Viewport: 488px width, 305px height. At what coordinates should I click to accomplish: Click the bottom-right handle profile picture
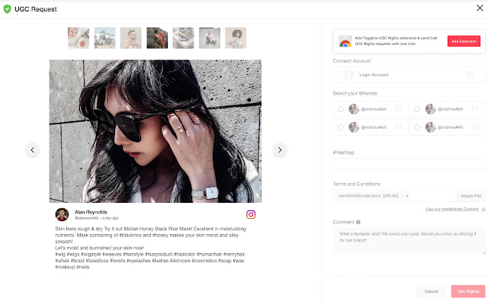[430, 127]
